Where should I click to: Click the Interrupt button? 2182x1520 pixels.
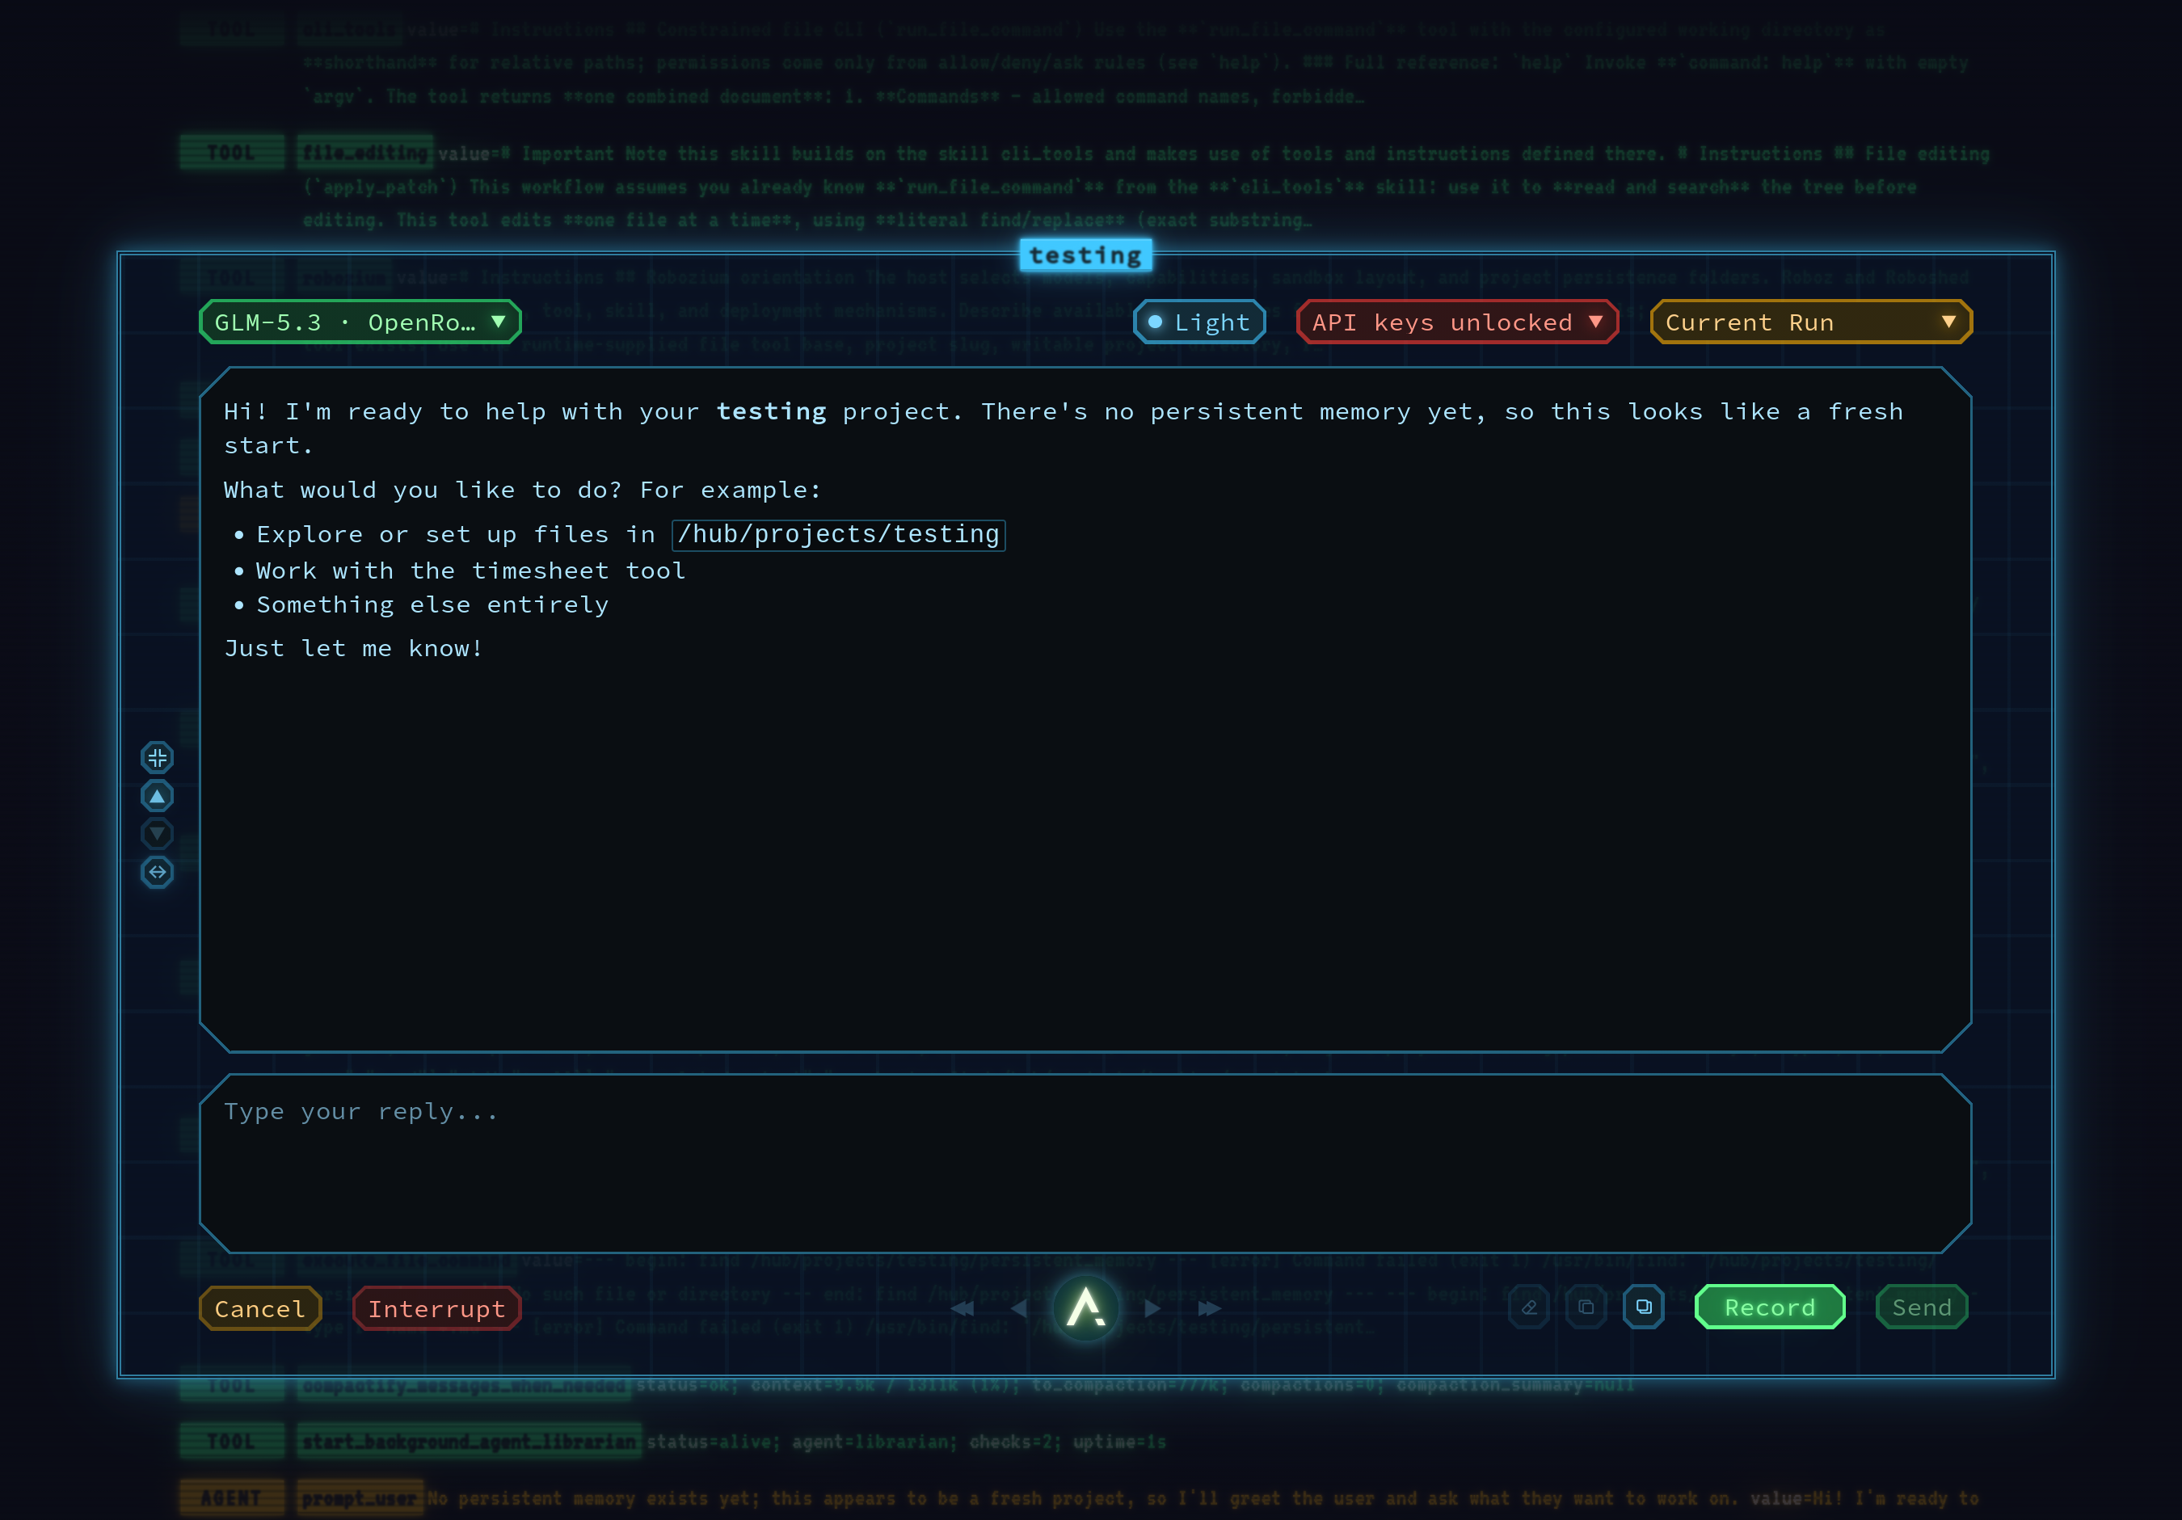(x=437, y=1308)
